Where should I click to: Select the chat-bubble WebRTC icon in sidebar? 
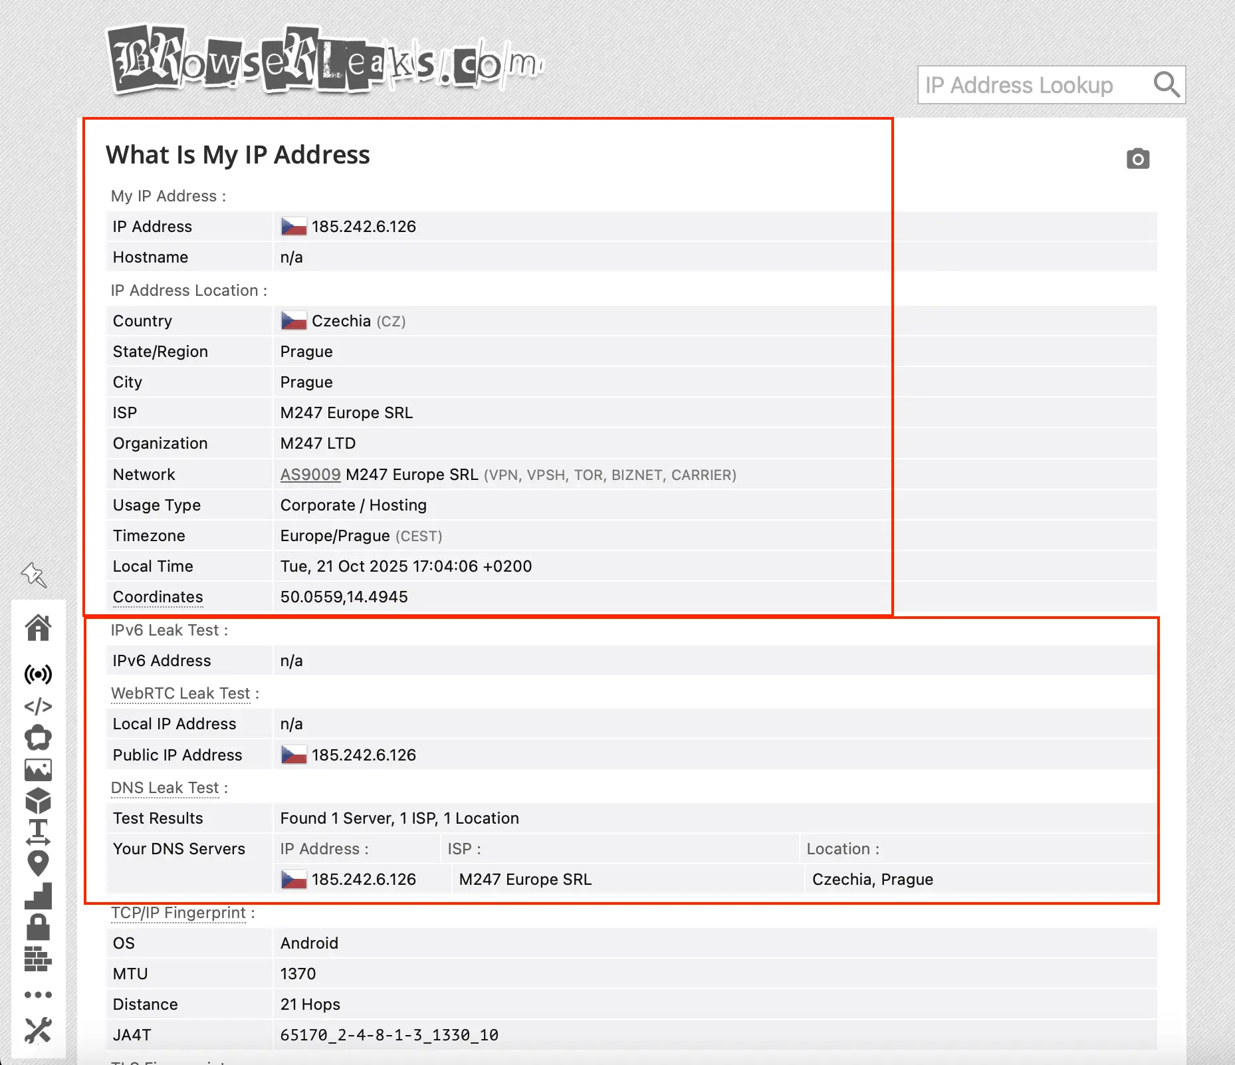click(x=39, y=738)
